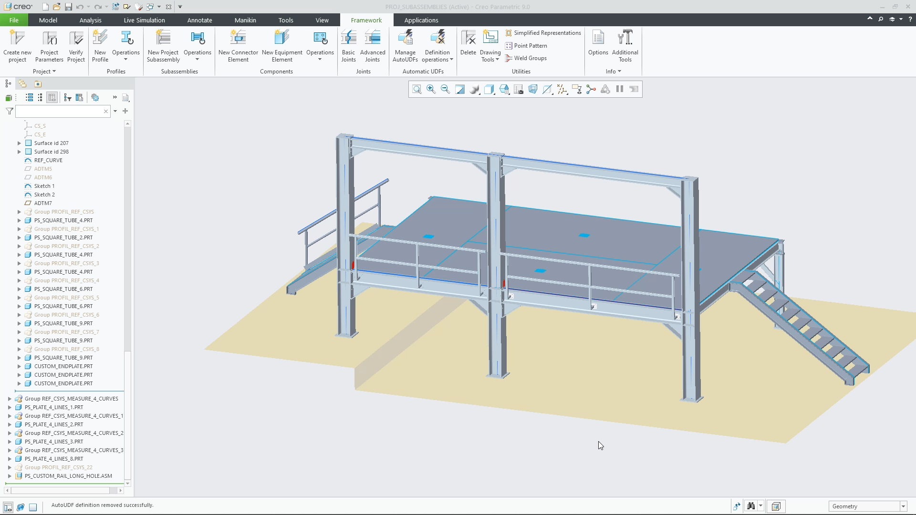The image size is (916, 515).
Task: Open Basic Joints tool
Action: click(x=348, y=46)
